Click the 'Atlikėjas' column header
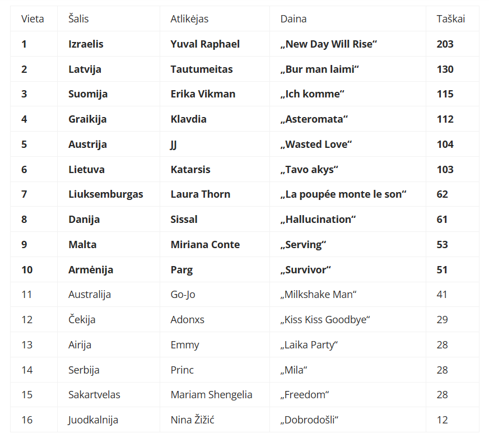Viewport: 489px width, 438px height. point(189,19)
